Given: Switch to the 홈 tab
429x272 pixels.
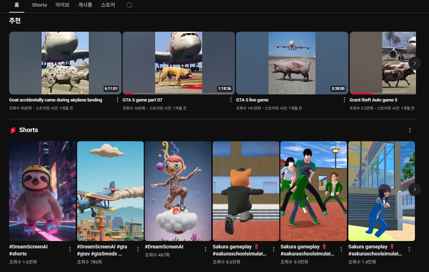Looking at the screenshot, I should coord(17,5).
